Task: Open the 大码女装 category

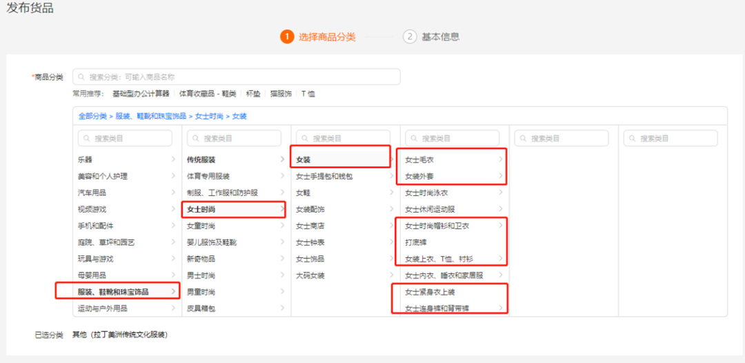Action: 310,276
